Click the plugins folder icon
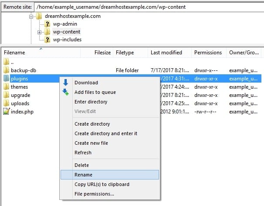Screen dimensions: 264x206 pyautogui.click(x=6, y=79)
